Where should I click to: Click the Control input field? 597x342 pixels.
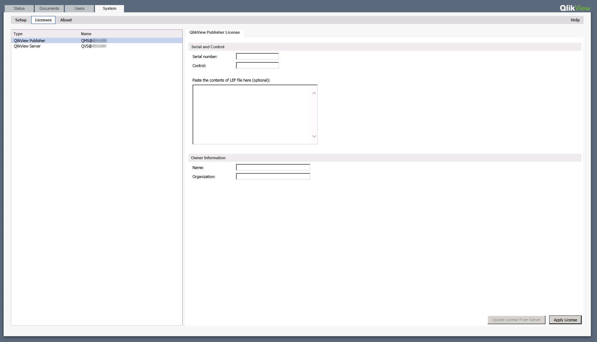[x=257, y=65]
